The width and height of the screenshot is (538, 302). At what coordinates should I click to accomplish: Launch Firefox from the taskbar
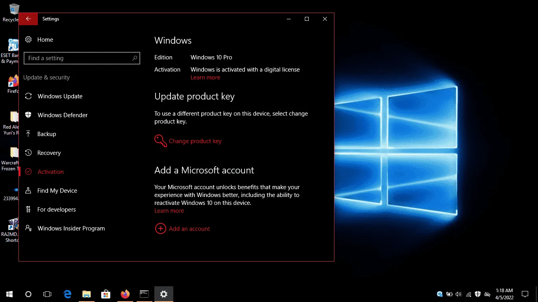pos(125,294)
